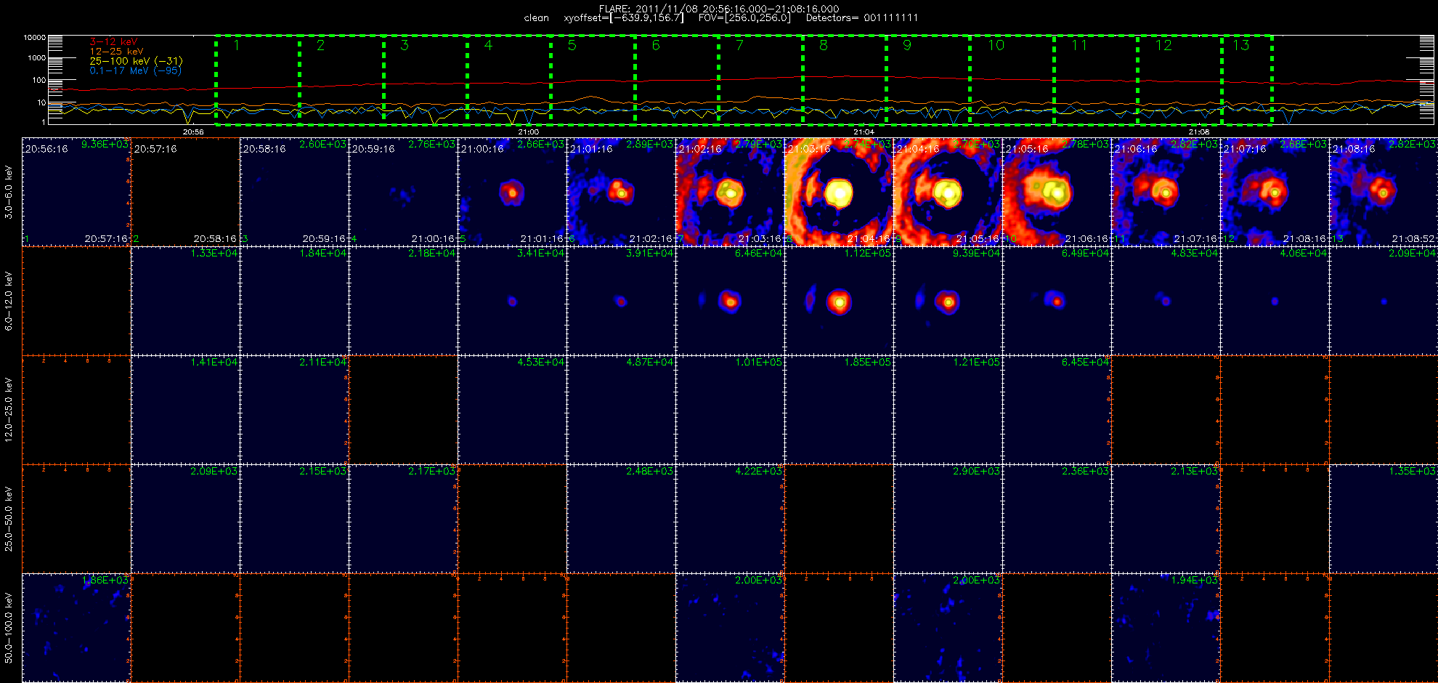Click the '6.45E+04' peak value
Image resolution: width=1438 pixels, height=683 pixels.
pyautogui.click(x=1085, y=363)
